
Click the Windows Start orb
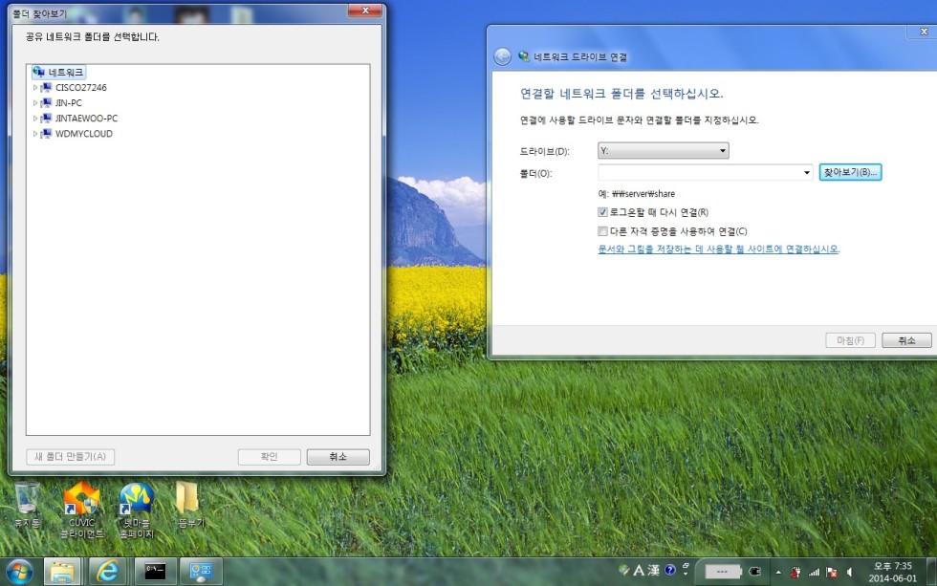click(x=18, y=571)
